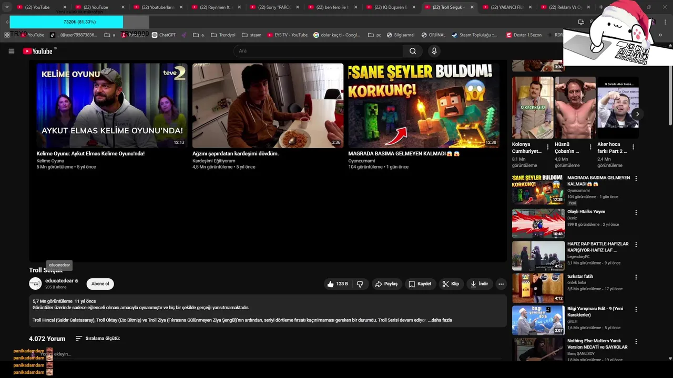Open Bilgisarmal bookmark

(x=400, y=35)
